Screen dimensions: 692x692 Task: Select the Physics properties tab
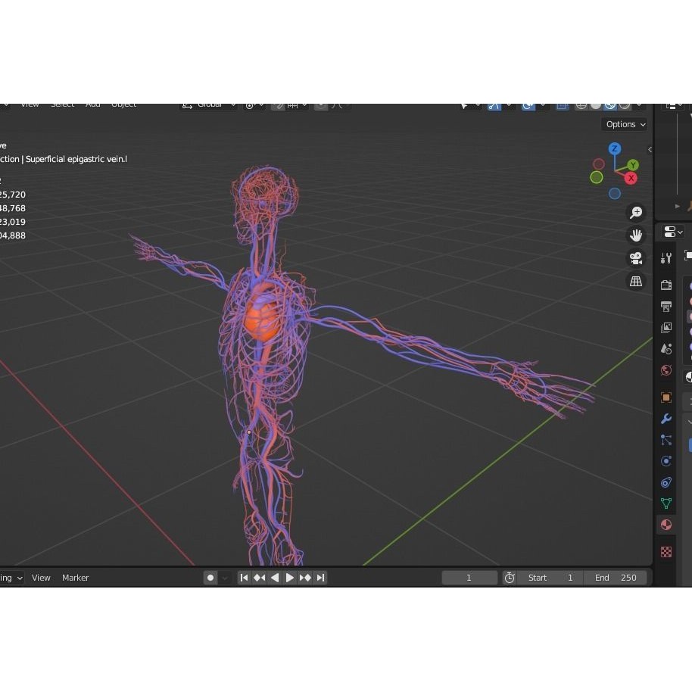(x=666, y=482)
